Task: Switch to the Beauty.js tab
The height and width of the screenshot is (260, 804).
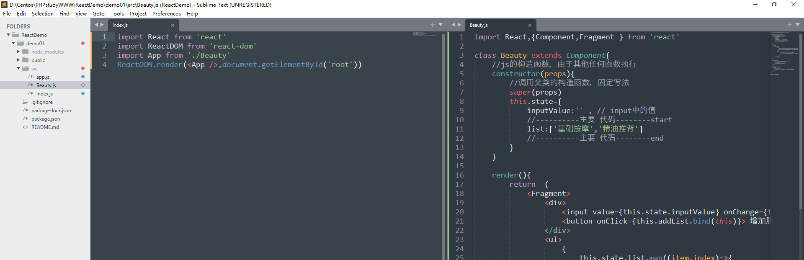Action: (x=500, y=25)
